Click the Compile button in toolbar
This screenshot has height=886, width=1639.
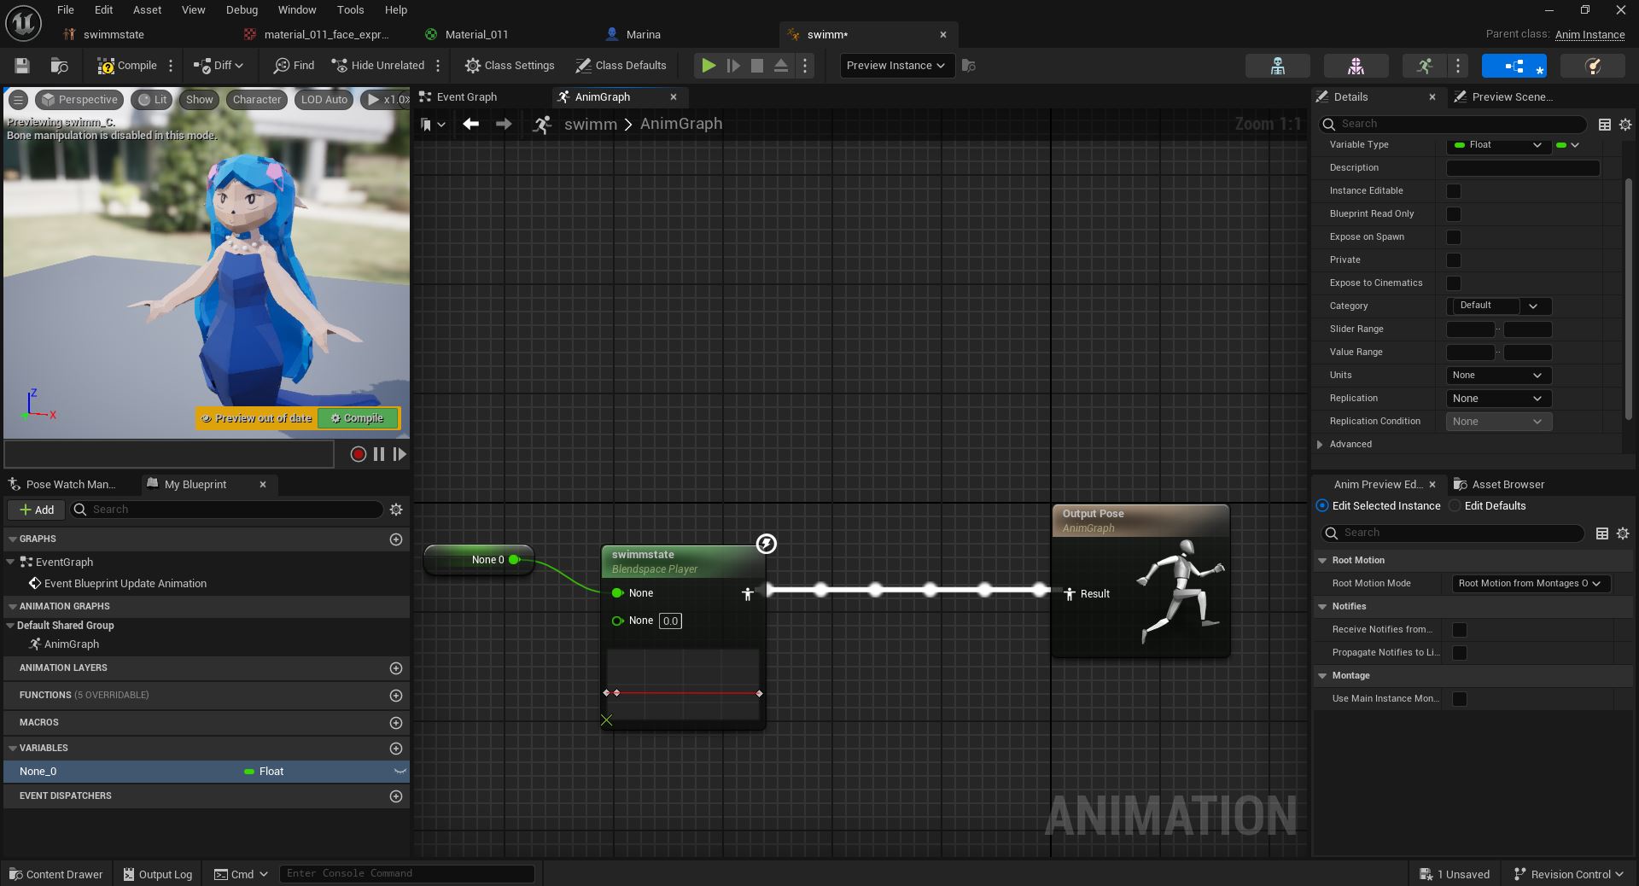127,66
